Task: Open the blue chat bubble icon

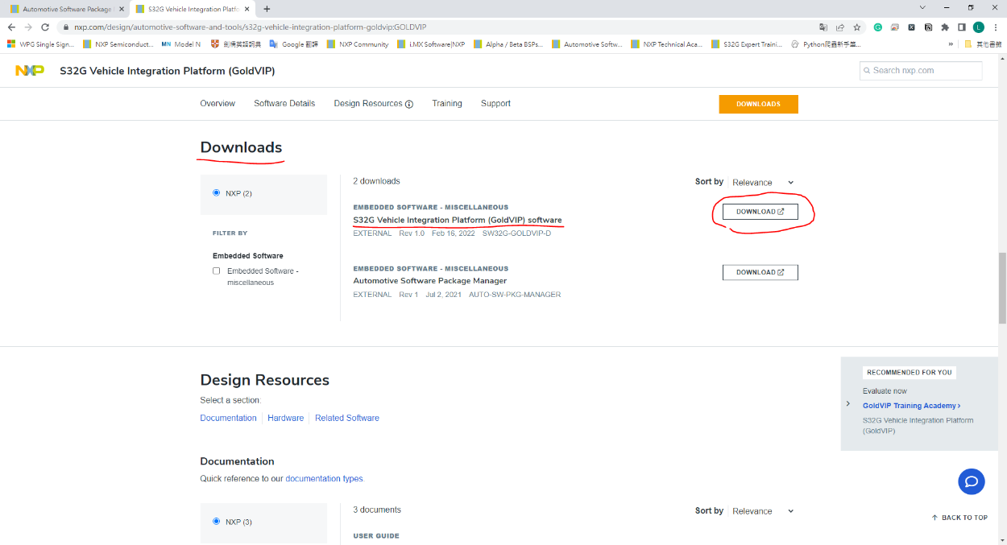Action: click(x=972, y=481)
